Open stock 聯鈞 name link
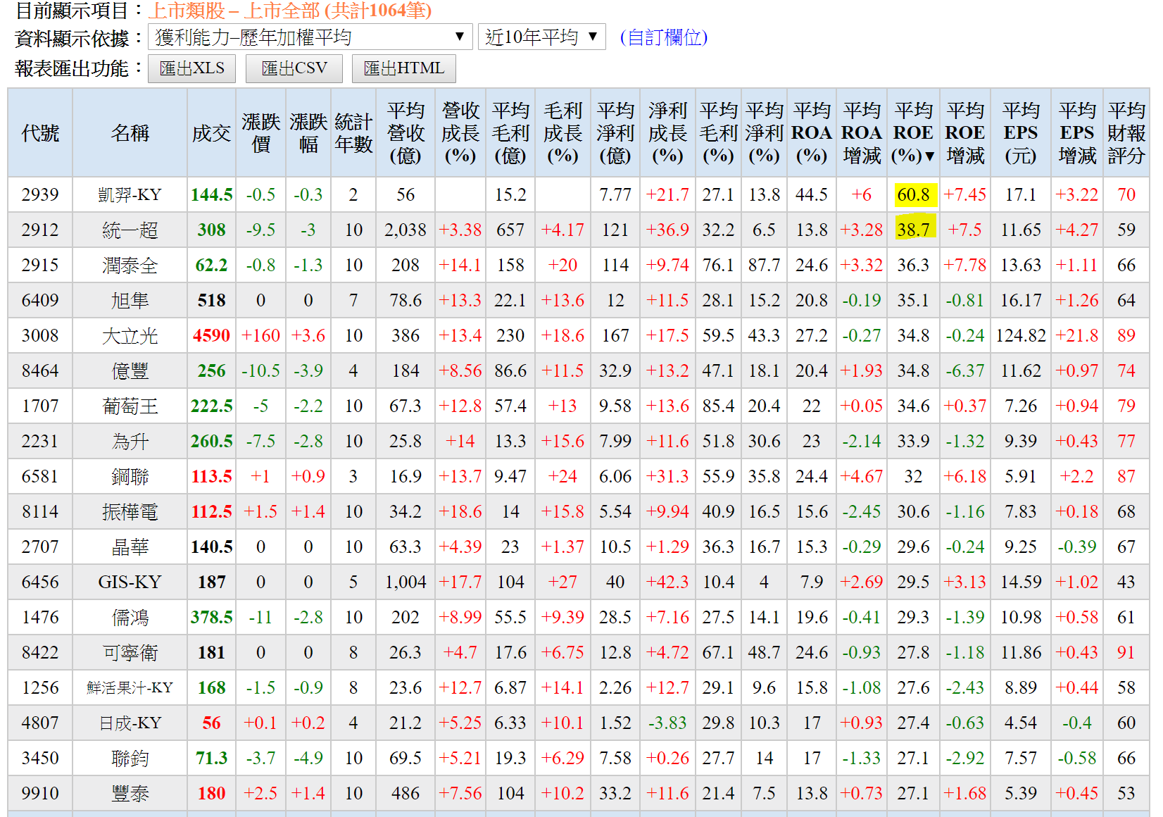The width and height of the screenshot is (1163, 817). click(130, 758)
